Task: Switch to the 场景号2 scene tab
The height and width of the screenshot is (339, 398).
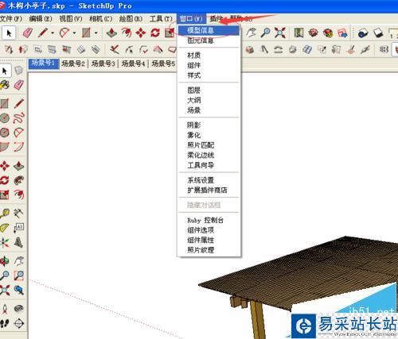Action: coord(73,64)
